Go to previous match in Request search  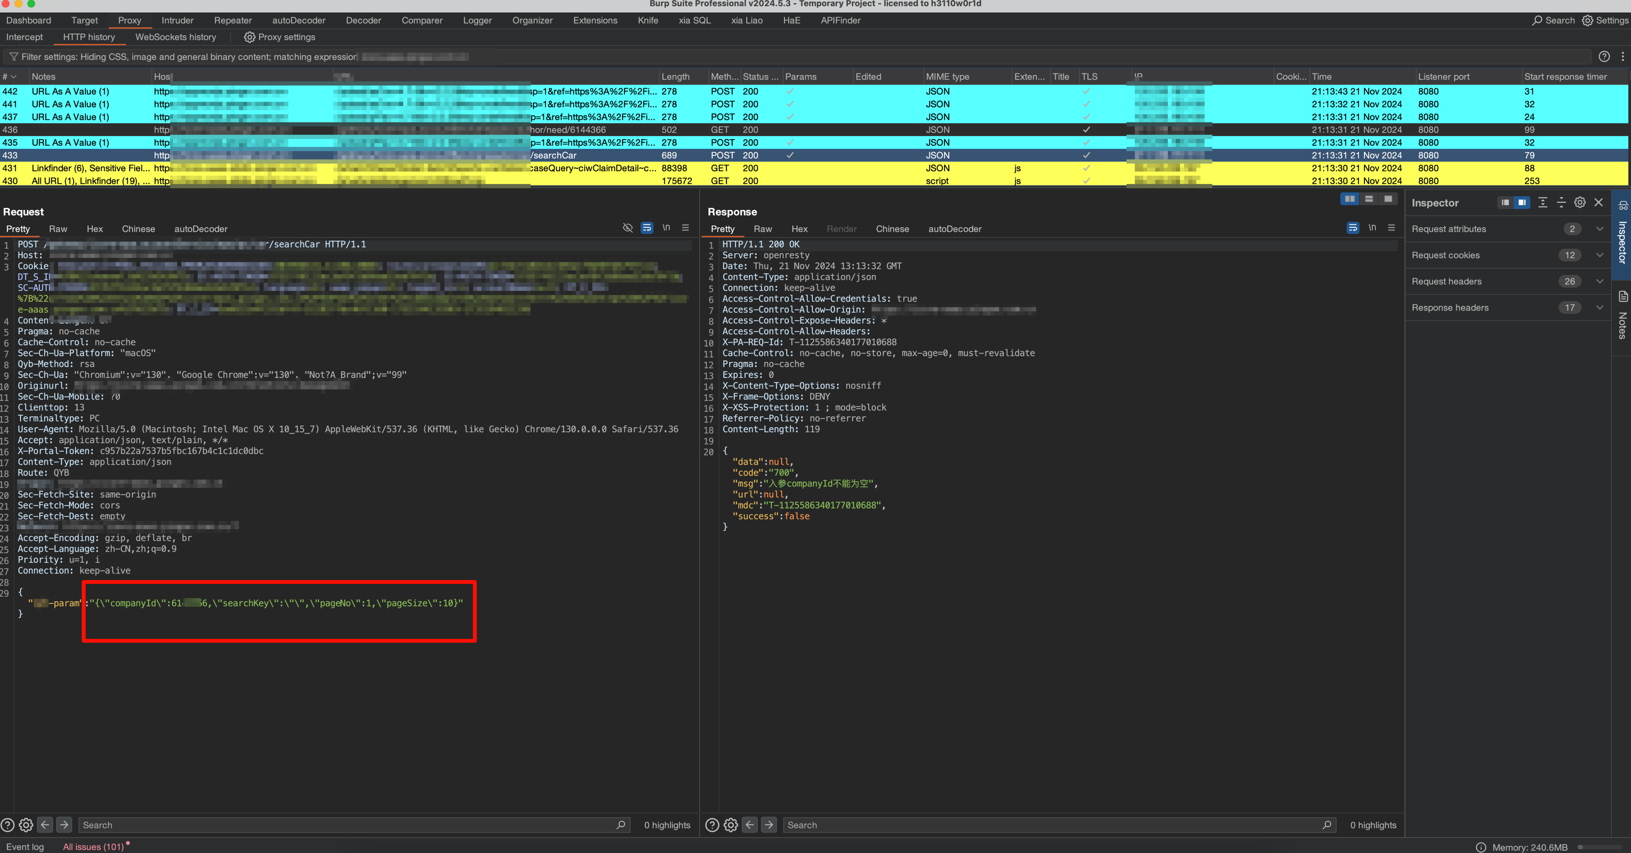pyautogui.click(x=45, y=825)
